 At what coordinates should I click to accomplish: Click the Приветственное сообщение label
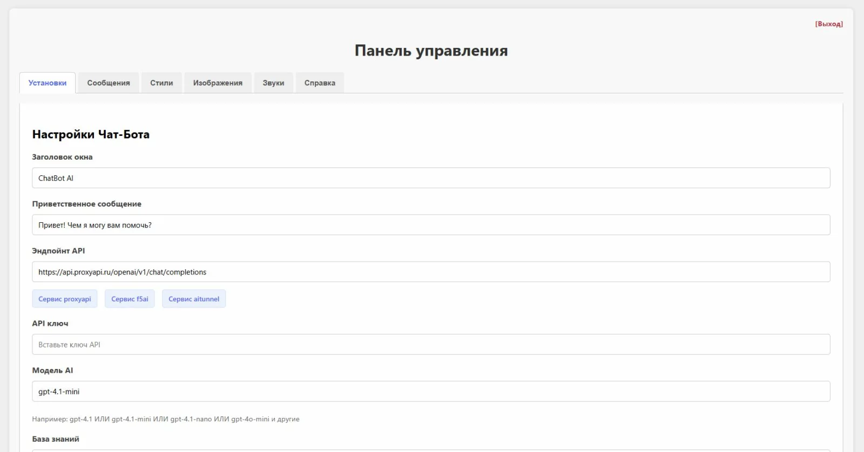click(x=86, y=204)
